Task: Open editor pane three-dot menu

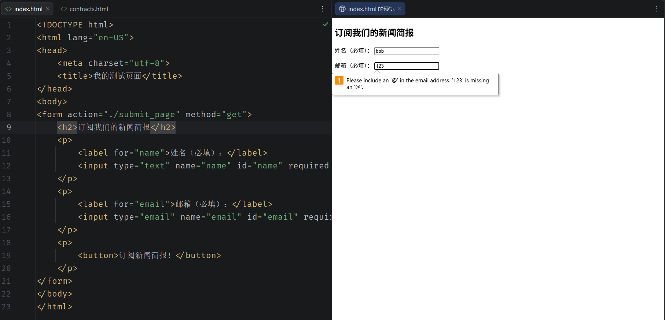Action: [323, 9]
